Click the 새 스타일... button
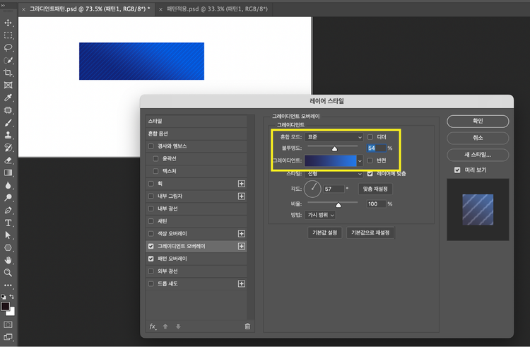This screenshot has width=530, height=347. tap(478, 155)
